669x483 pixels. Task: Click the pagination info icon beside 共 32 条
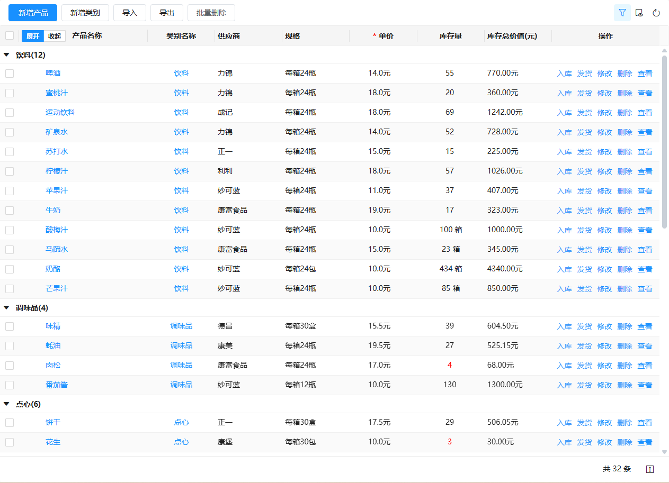click(650, 469)
